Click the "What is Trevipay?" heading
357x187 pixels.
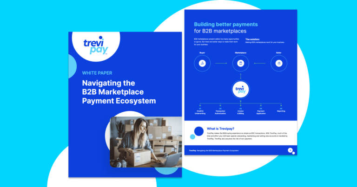[x=220, y=129]
